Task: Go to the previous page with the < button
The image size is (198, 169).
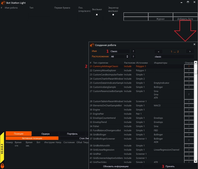Action: tap(158, 51)
